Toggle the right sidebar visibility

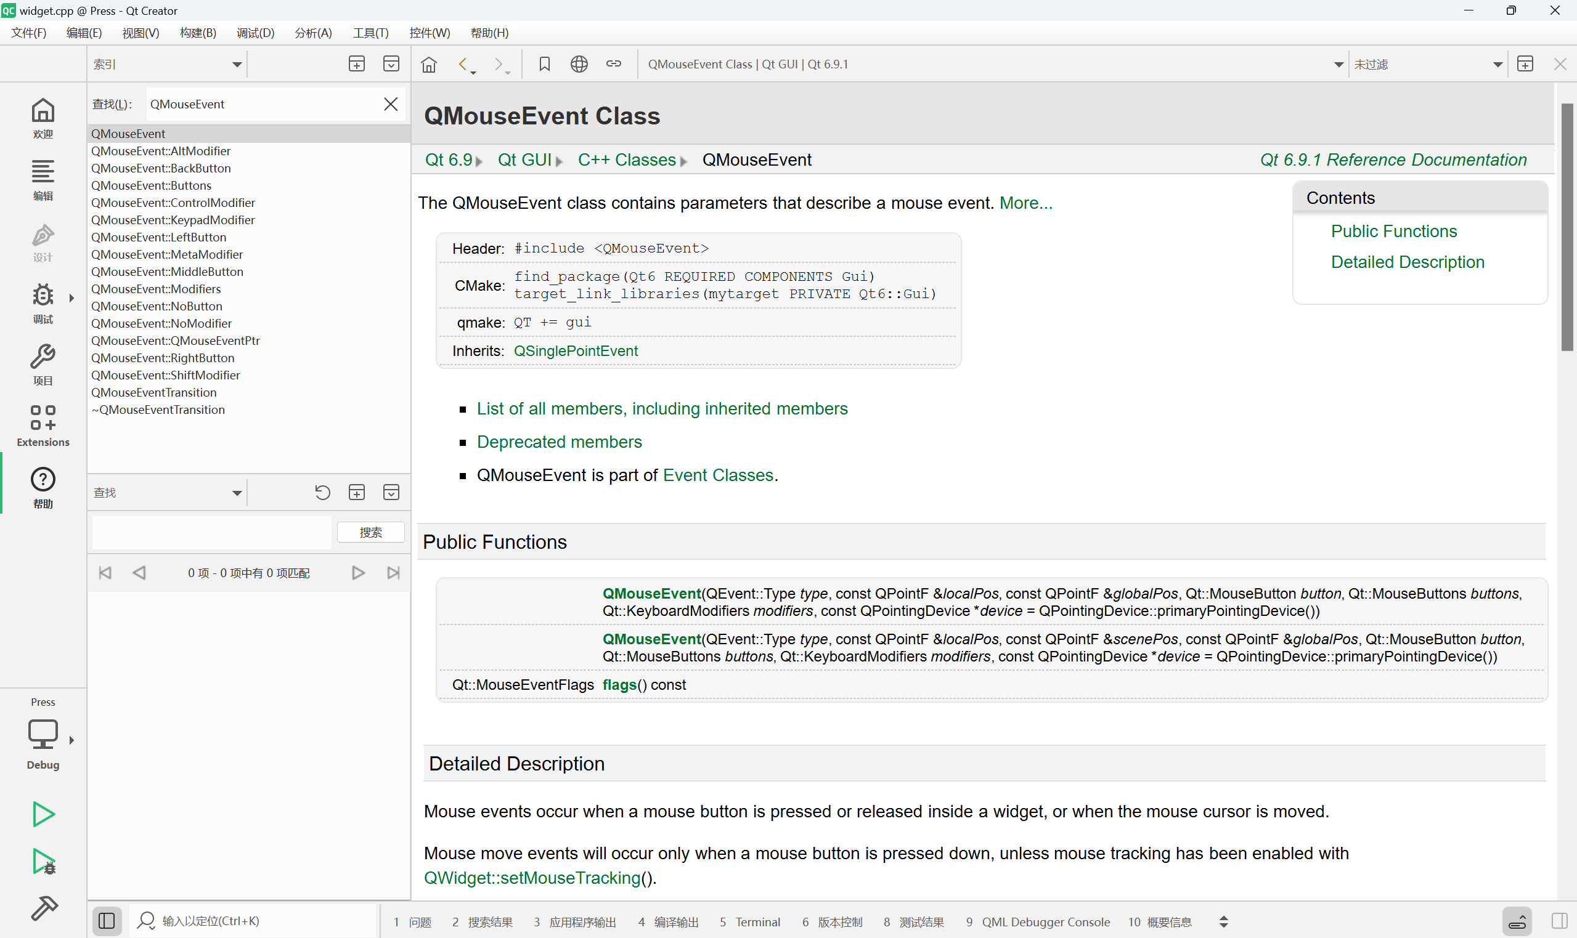[1559, 921]
